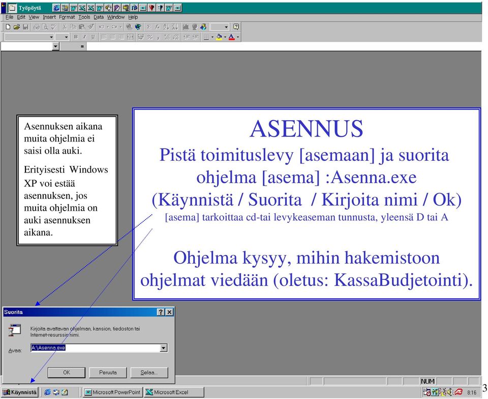Click the Format Painter brush icon
The width and height of the screenshot is (488, 399).
point(91,27)
